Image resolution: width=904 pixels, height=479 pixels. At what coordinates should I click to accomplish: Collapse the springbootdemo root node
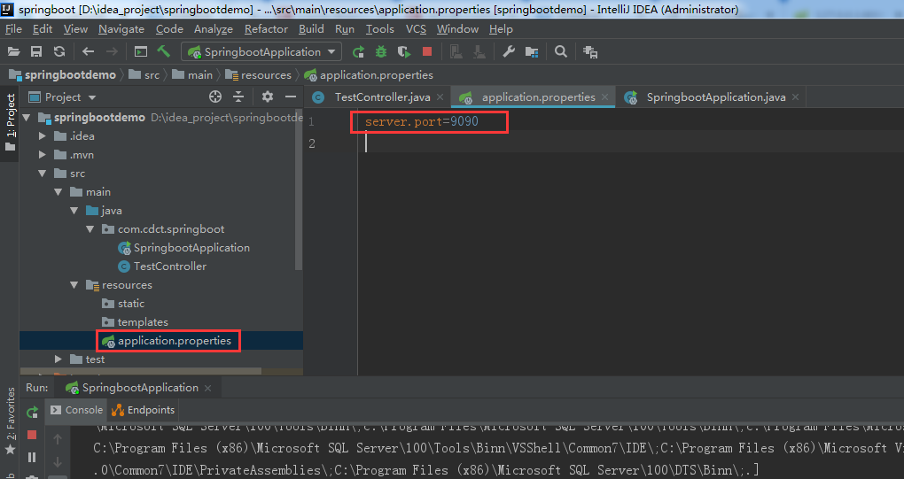click(26, 118)
